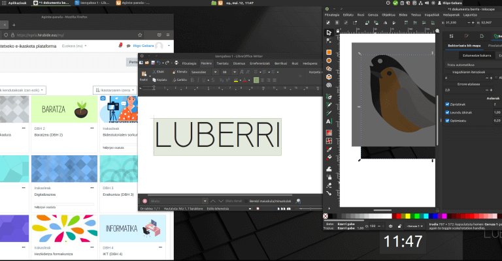
Task: Click the Writer save document icon
Action: coord(152,63)
